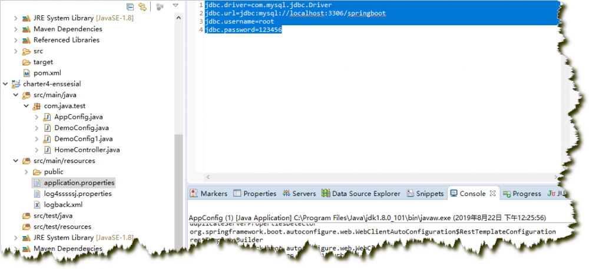
Task: Click the jdbc.password=123456 line
Action: (x=243, y=29)
